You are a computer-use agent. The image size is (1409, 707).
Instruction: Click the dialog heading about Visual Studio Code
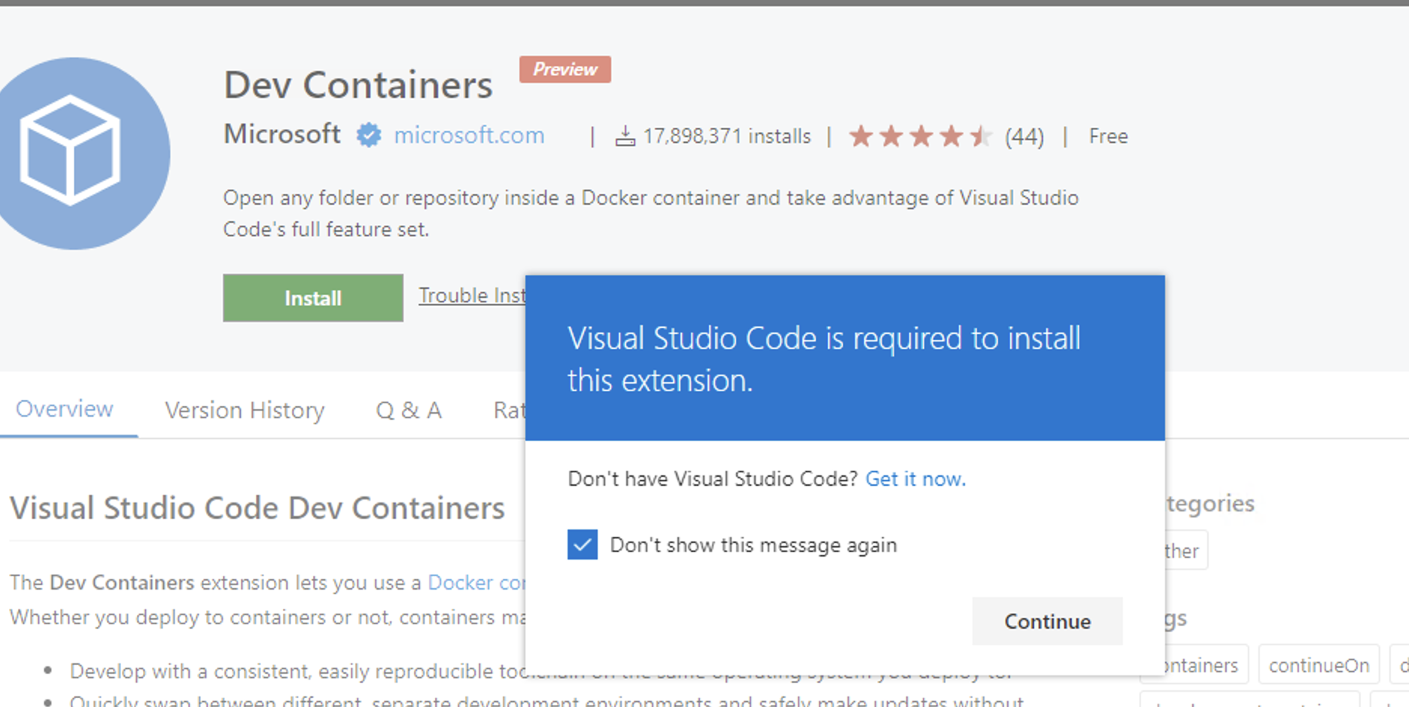(x=824, y=360)
